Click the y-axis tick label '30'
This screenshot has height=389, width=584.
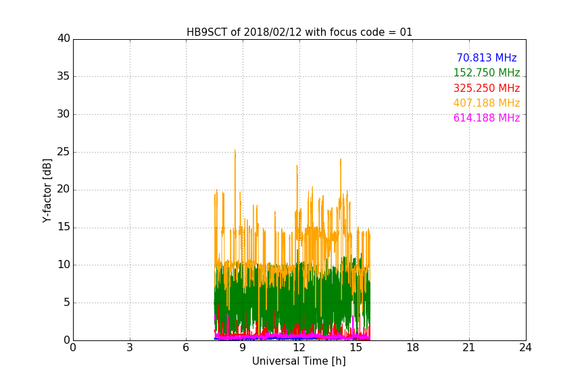(x=64, y=114)
